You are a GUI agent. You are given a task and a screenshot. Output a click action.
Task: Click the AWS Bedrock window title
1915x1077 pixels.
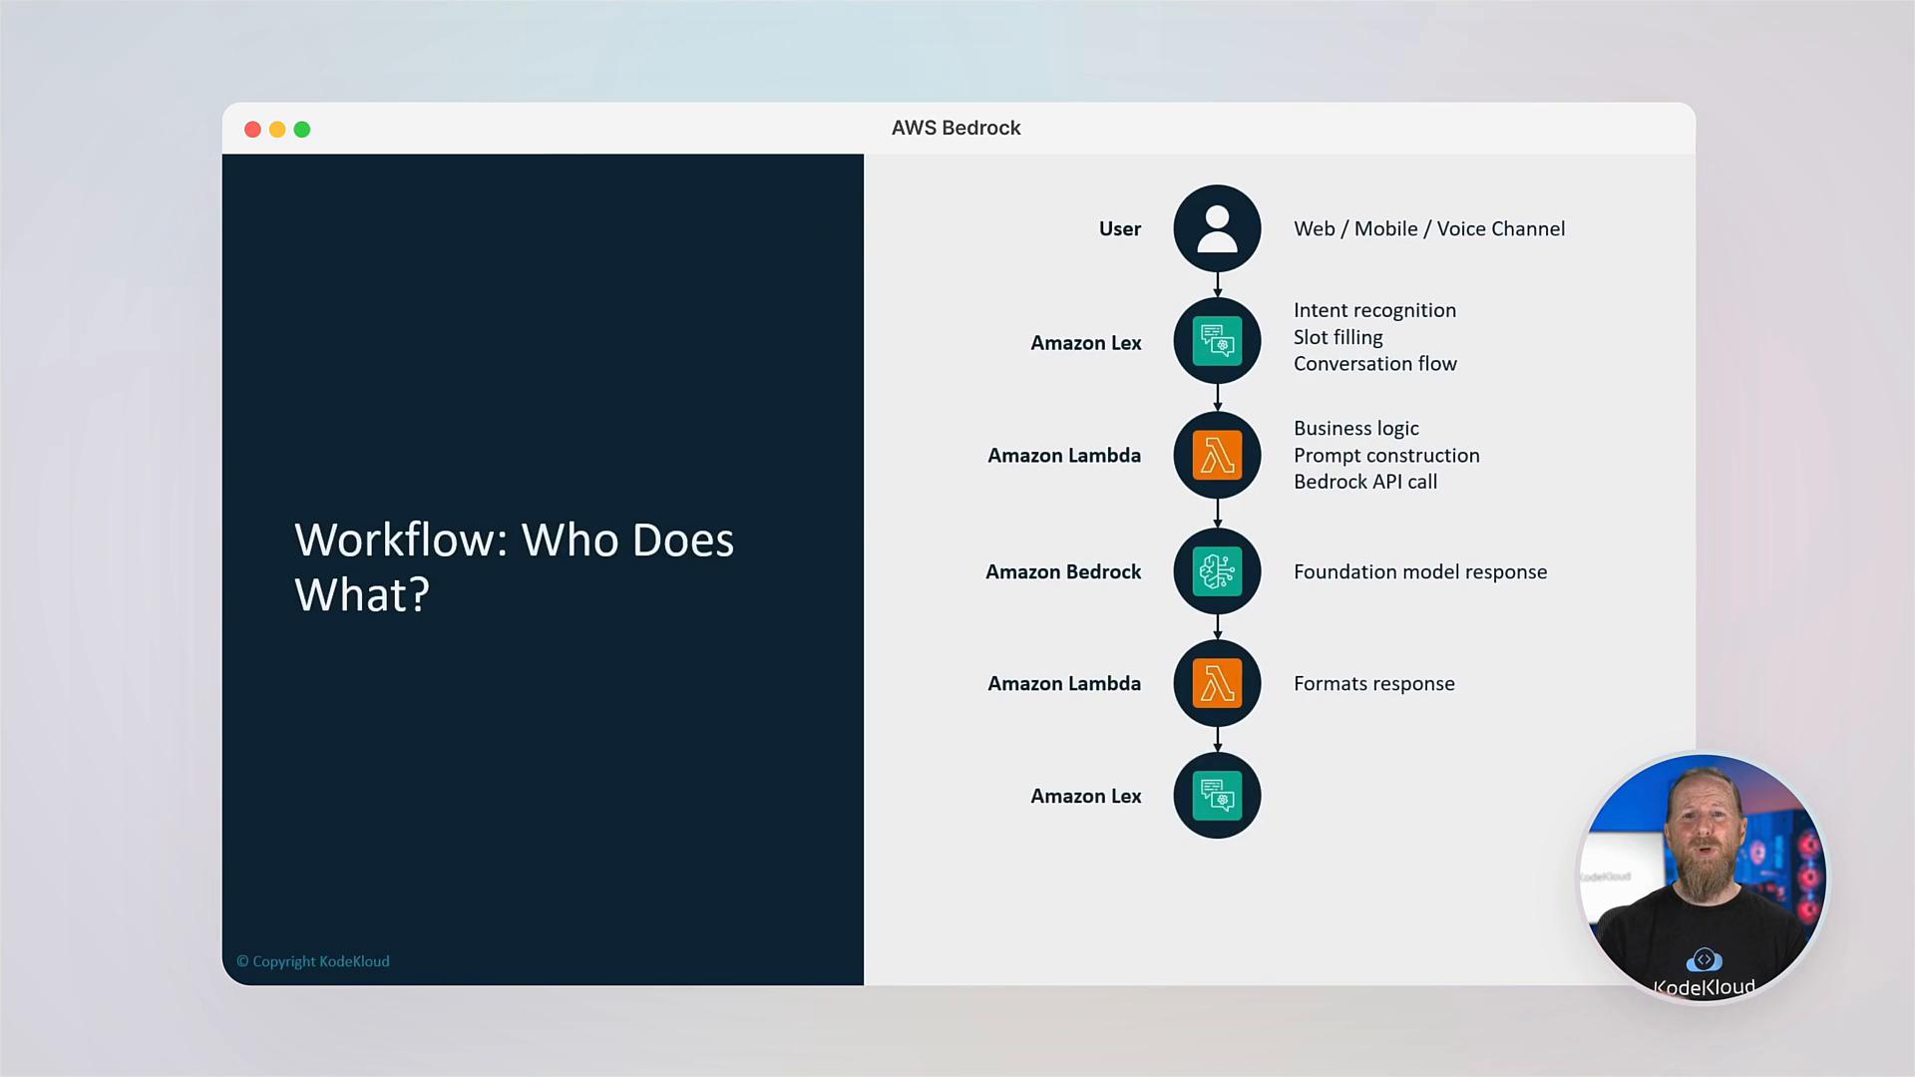pos(956,128)
